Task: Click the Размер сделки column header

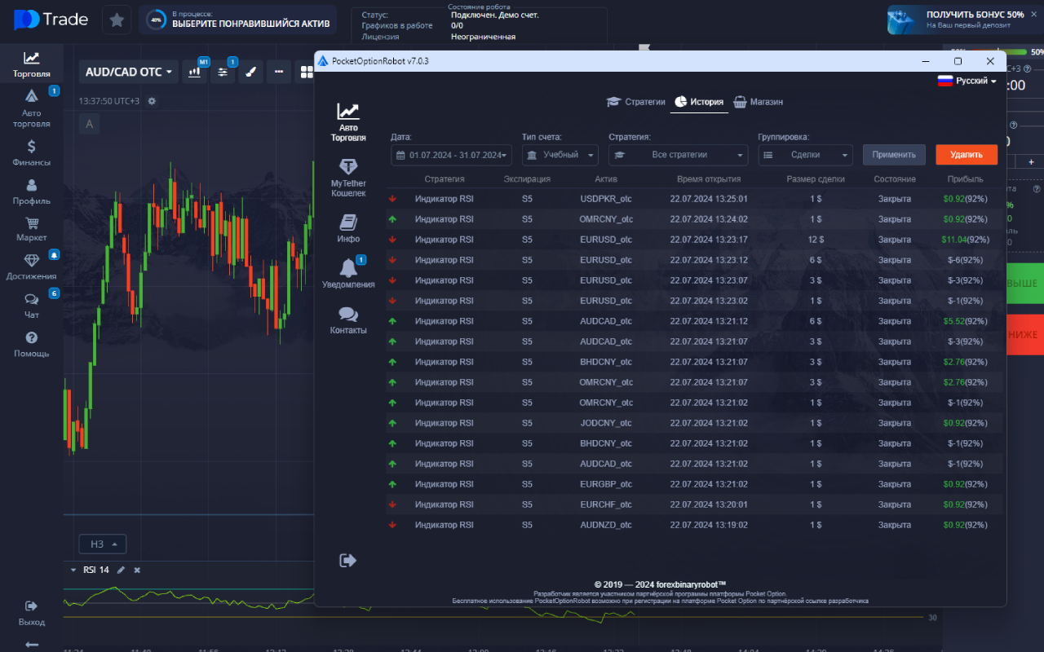Action: pos(816,179)
